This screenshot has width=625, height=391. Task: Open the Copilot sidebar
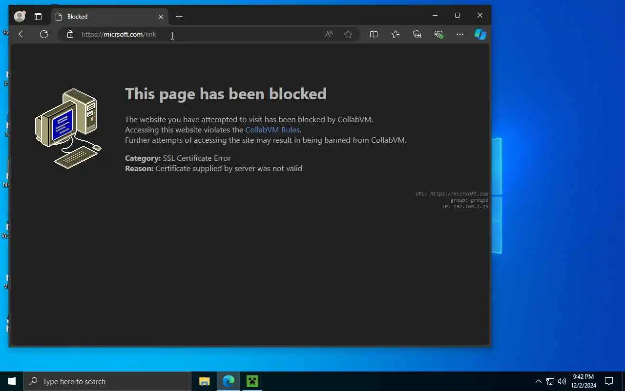(480, 34)
